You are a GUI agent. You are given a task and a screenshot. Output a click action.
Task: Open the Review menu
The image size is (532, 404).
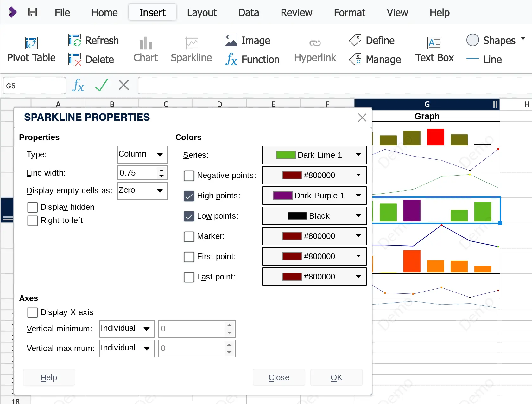(x=296, y=12)
